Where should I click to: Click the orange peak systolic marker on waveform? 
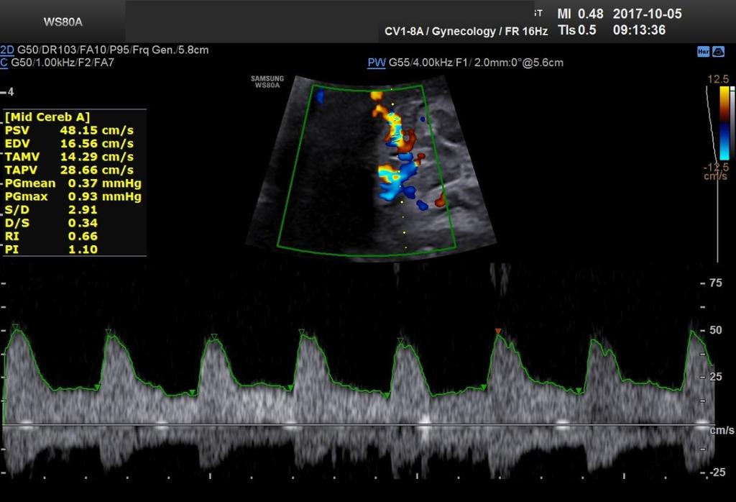tap(498, 331)
